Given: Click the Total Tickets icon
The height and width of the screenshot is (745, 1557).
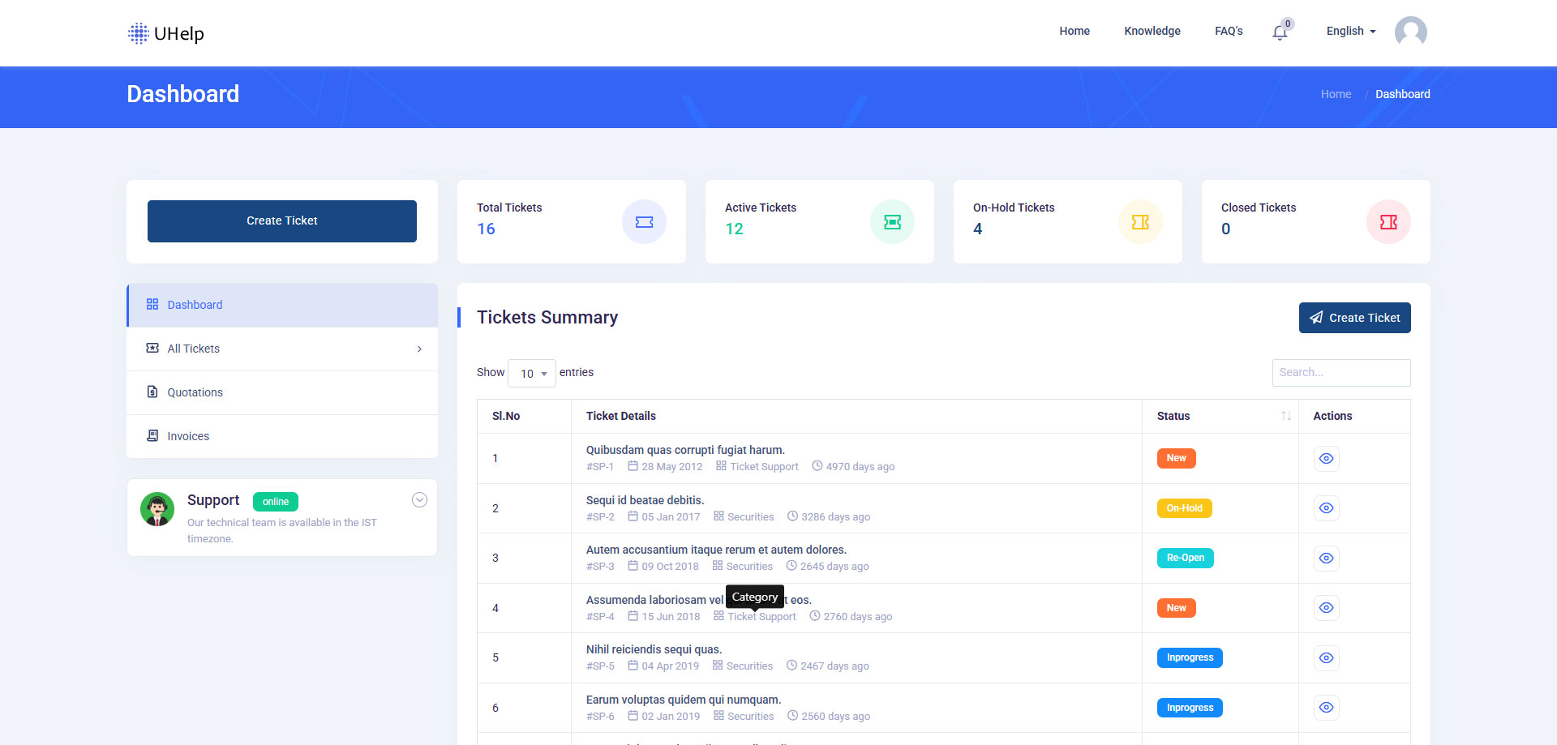Looking at the screenshot, I should [644, 222].
